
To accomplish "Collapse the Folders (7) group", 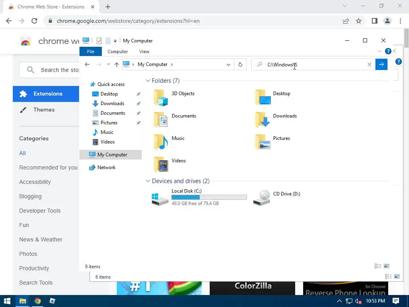I will click(148, 81).
